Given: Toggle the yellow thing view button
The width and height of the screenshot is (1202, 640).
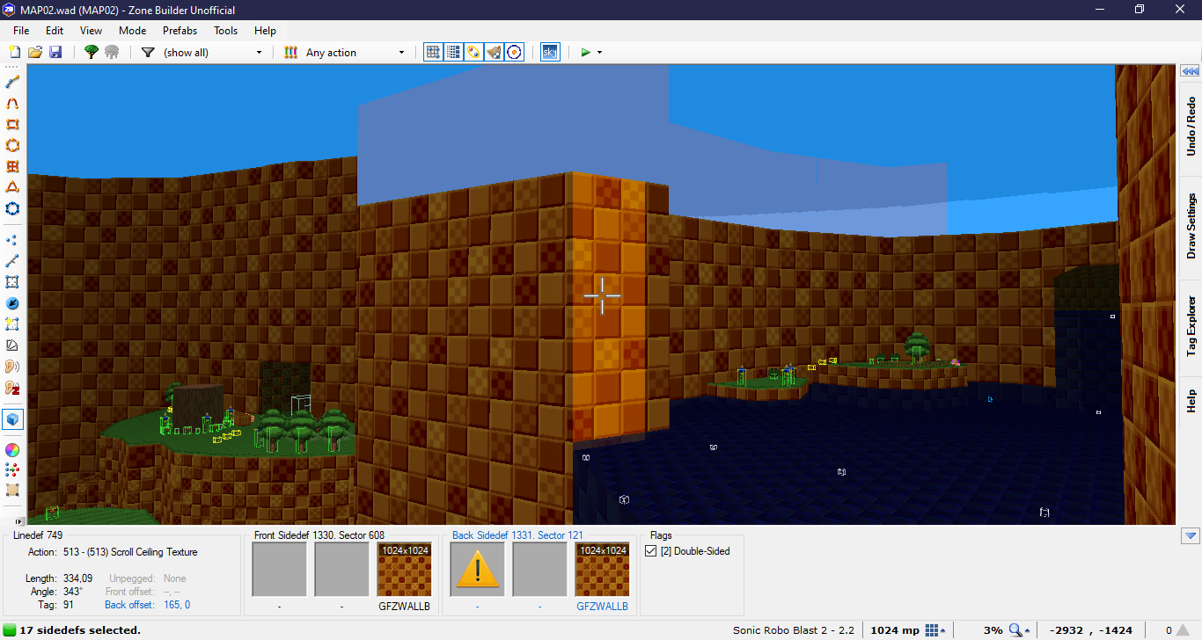Looking at the screenshot, I should click(473, 53).
